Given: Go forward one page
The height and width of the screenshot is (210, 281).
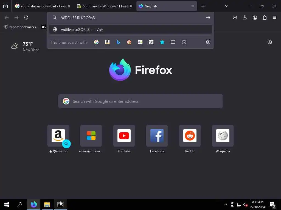Looking at the screenshot, I should pyautogui.click(x=16, y=17).
